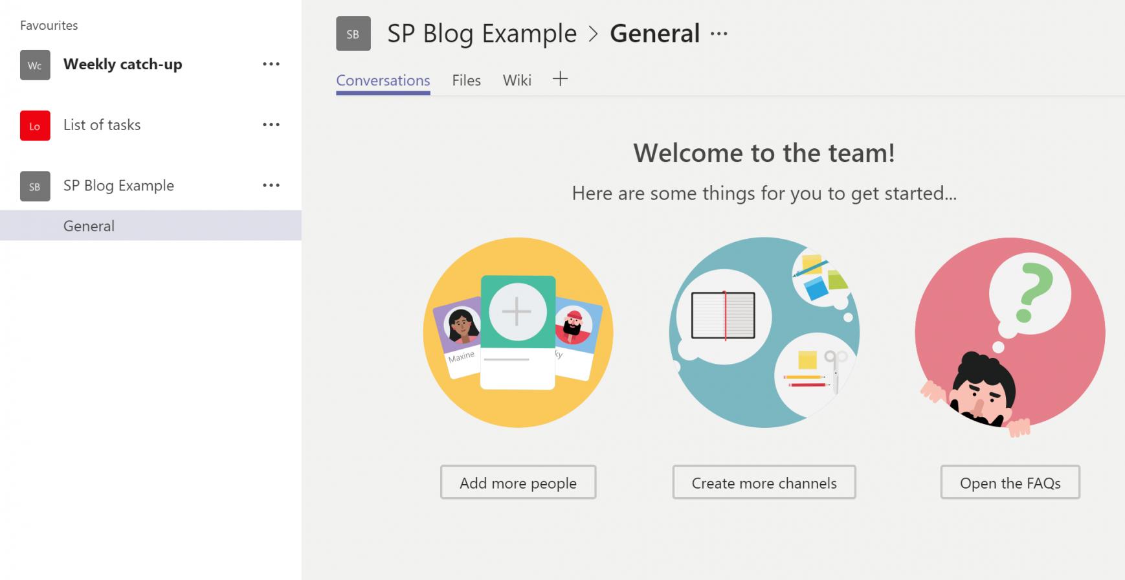Click the breadcrumb chevron before General
The image size is (1125, 580).
point(594,34)
